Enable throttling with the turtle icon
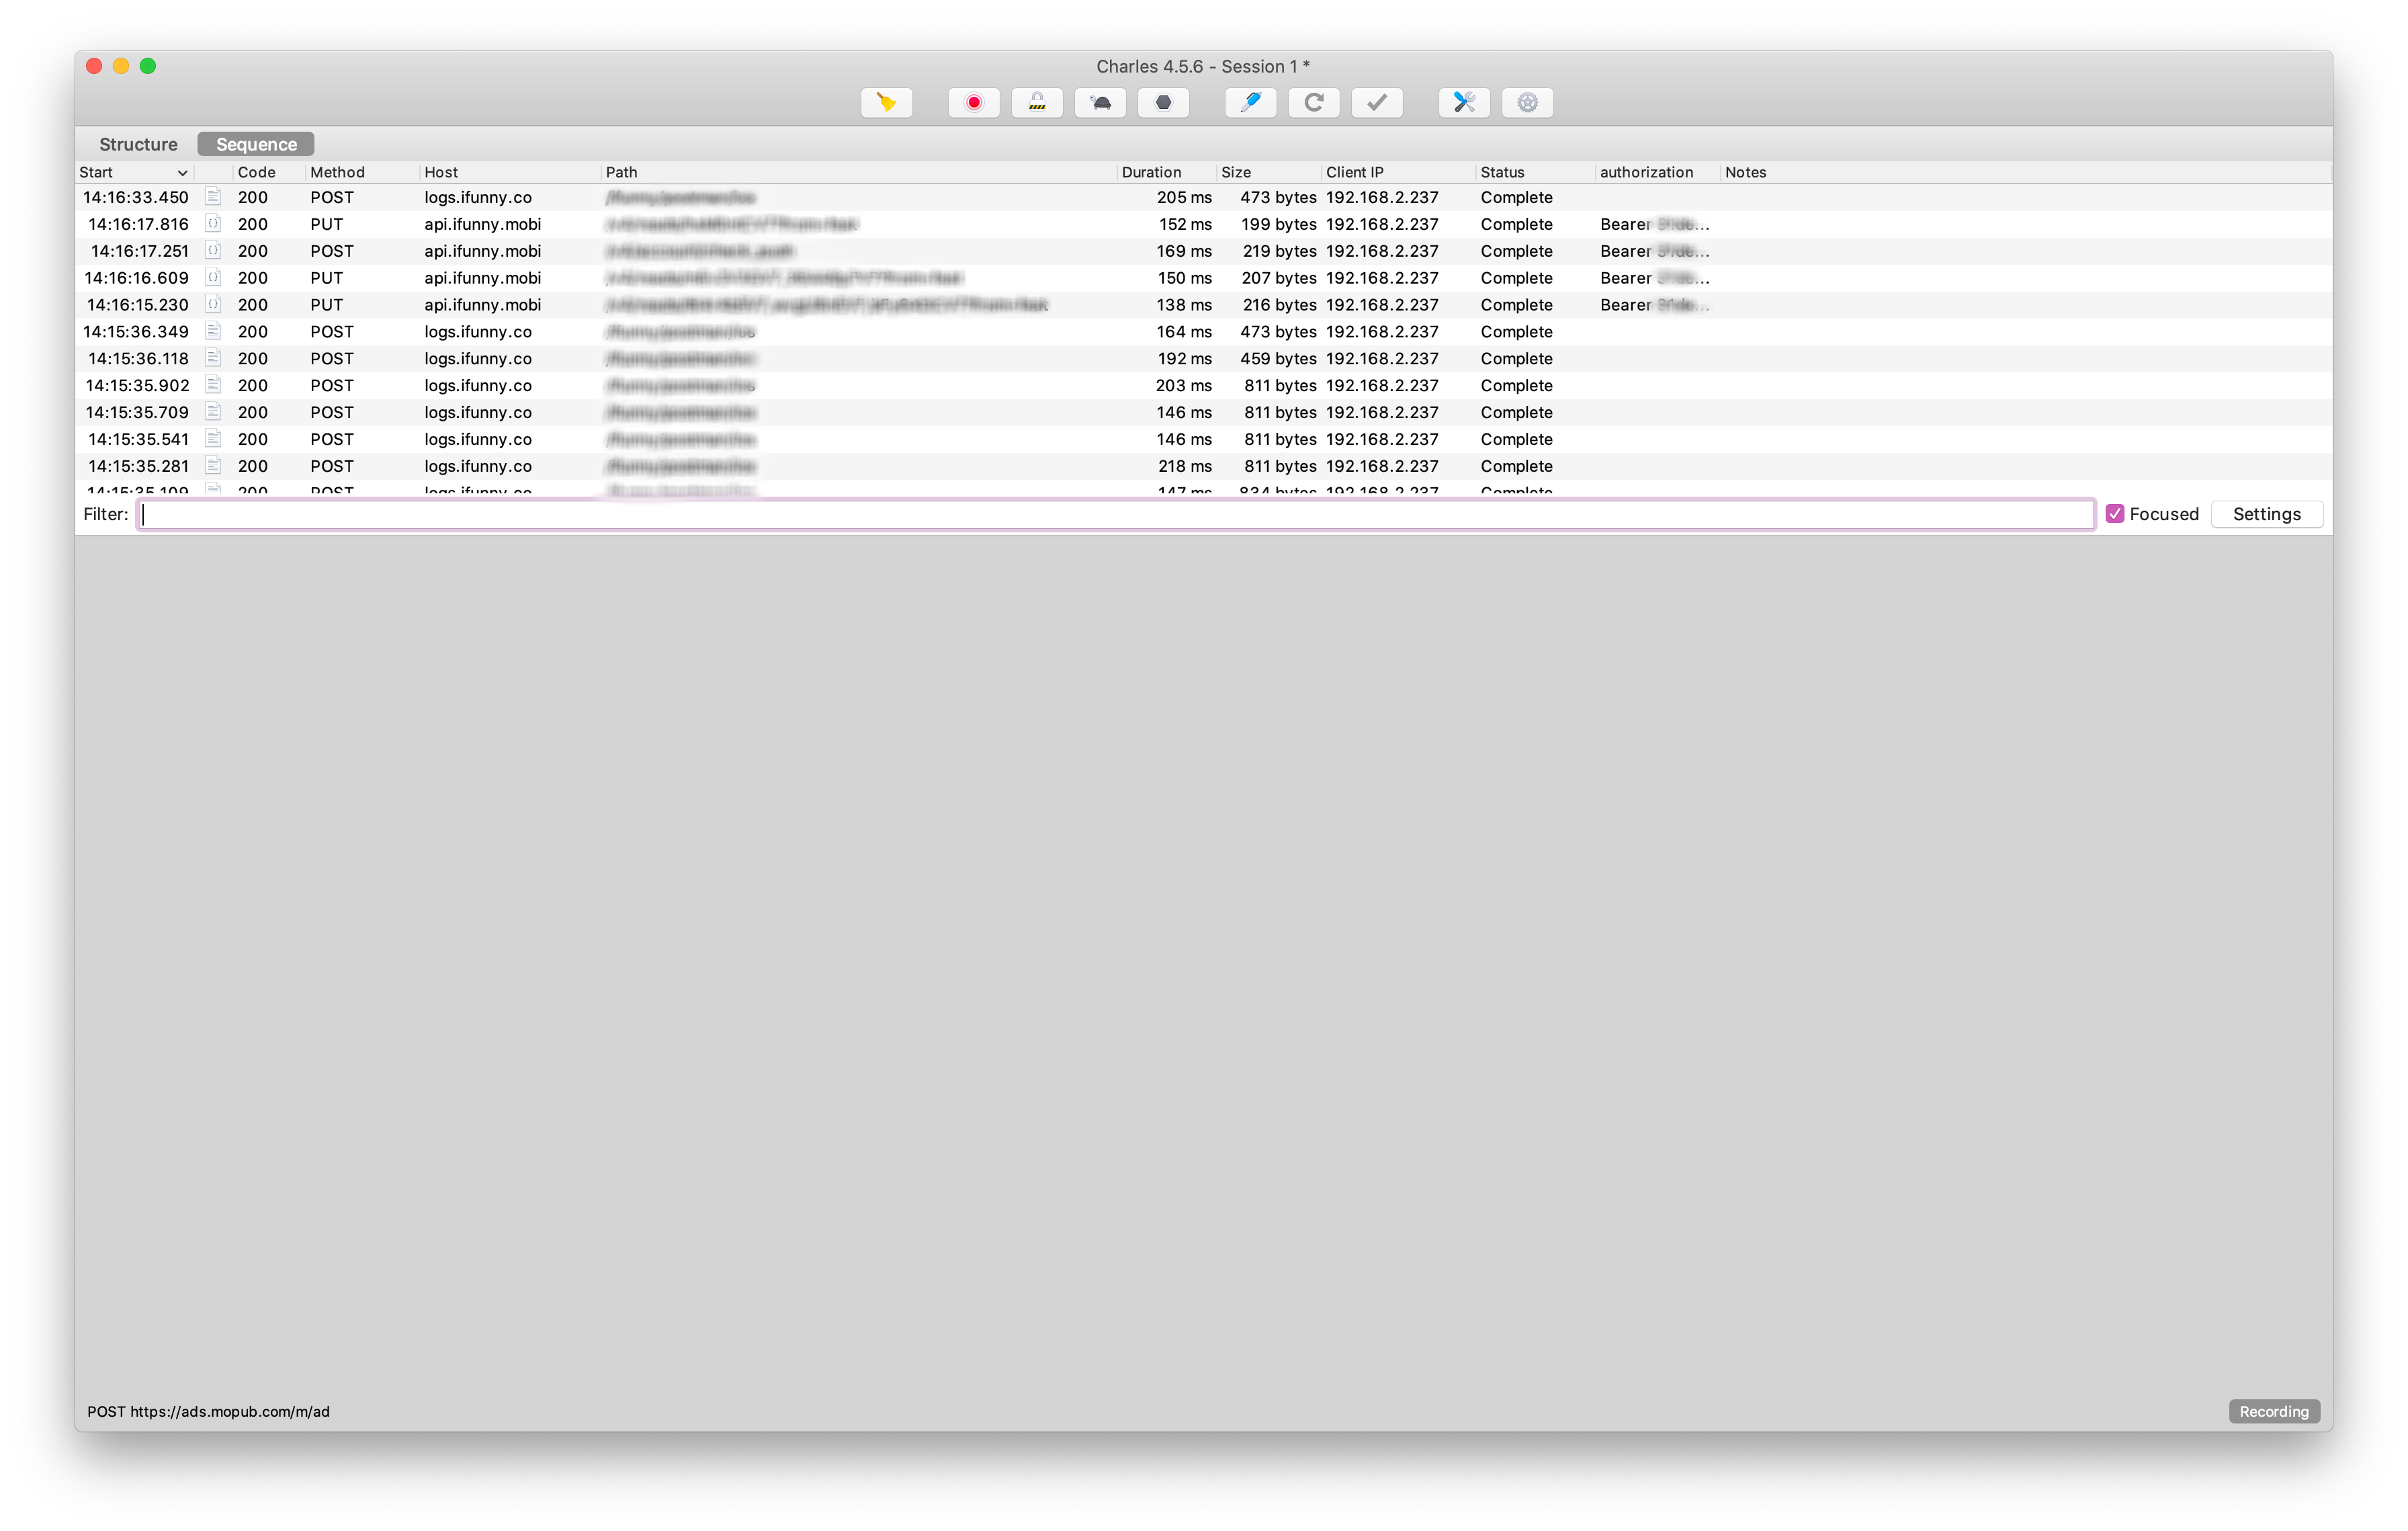Image resolution: width=2408 pixels, height=1531 pixels. click(1100, 103)
